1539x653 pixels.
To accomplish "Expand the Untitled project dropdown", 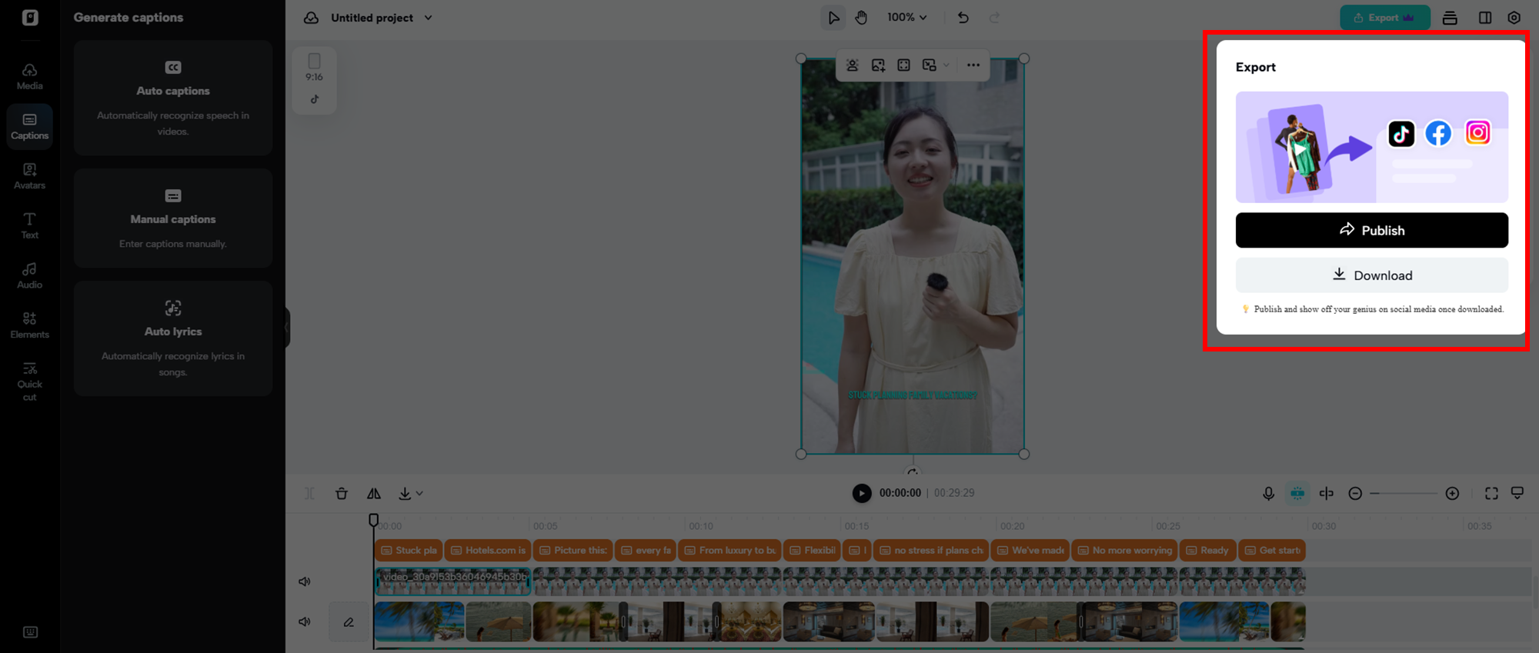I will click(x=429, y=18).
